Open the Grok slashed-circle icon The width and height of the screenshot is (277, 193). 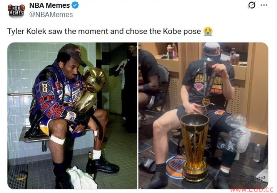[x=252, y=5]
